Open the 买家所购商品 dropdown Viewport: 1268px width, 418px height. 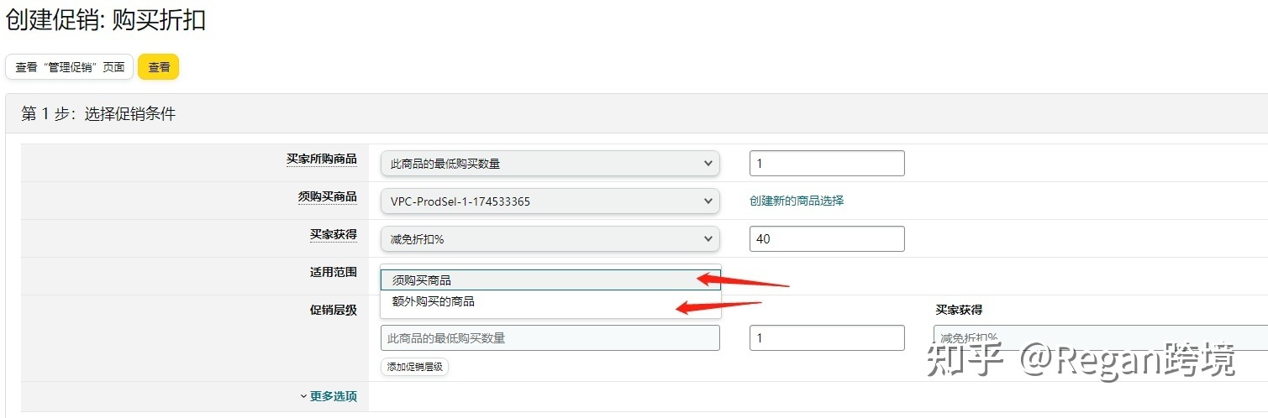pos(550,163)
